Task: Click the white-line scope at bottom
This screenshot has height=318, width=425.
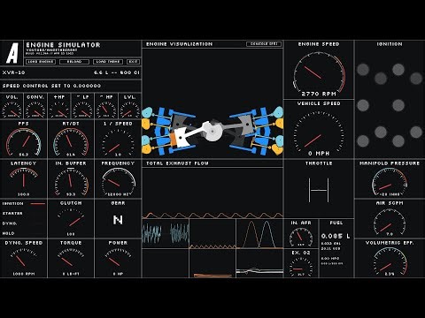Action: 259,263
